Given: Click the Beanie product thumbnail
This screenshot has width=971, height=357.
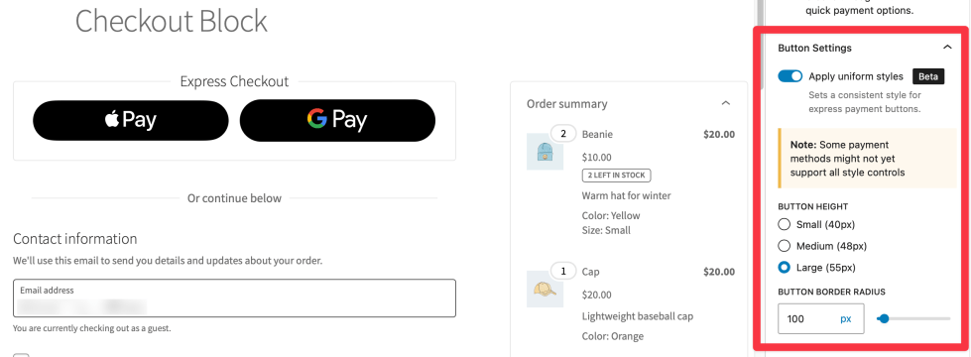Looking at the screenshot, I should click(x=545, y=152).
